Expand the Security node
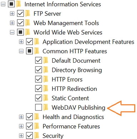This screenshot has height=139, width=137. 21,135
